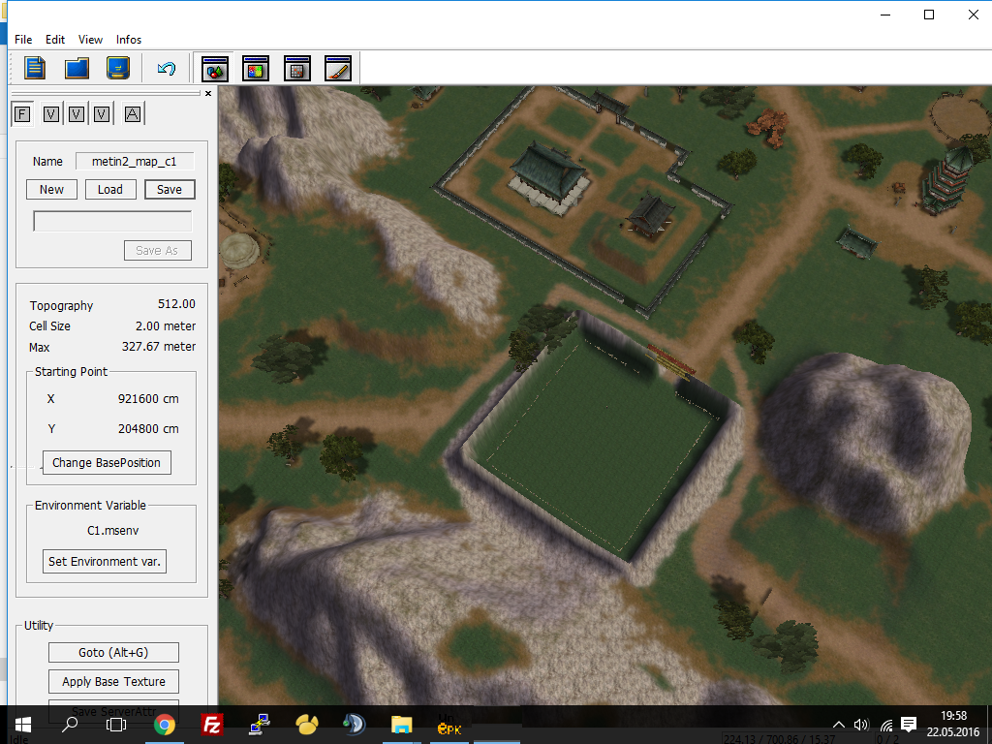Click the Change BasePosition button

[107, 462]
